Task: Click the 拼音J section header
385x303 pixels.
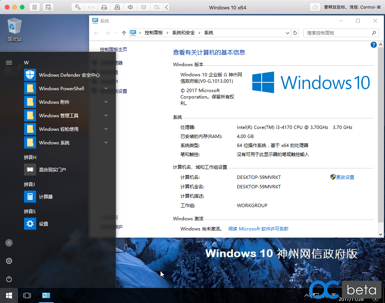Action: coord(29,184)
